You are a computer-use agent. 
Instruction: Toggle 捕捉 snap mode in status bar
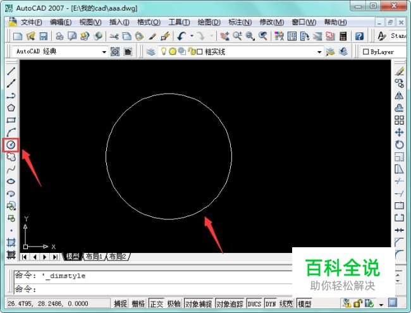[x=121, y=304]
